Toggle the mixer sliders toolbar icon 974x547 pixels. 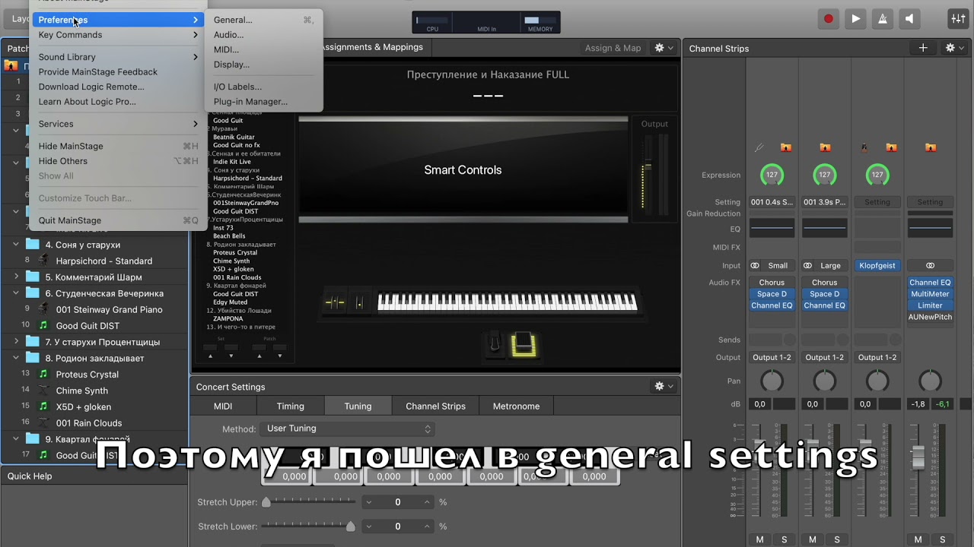(958, 19)
